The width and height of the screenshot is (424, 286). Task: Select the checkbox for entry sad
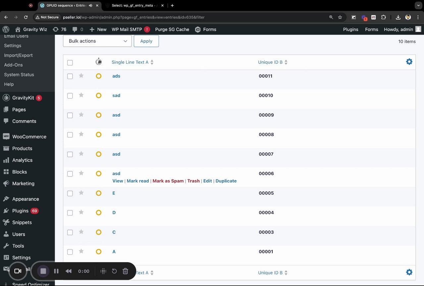pos(70,96)
